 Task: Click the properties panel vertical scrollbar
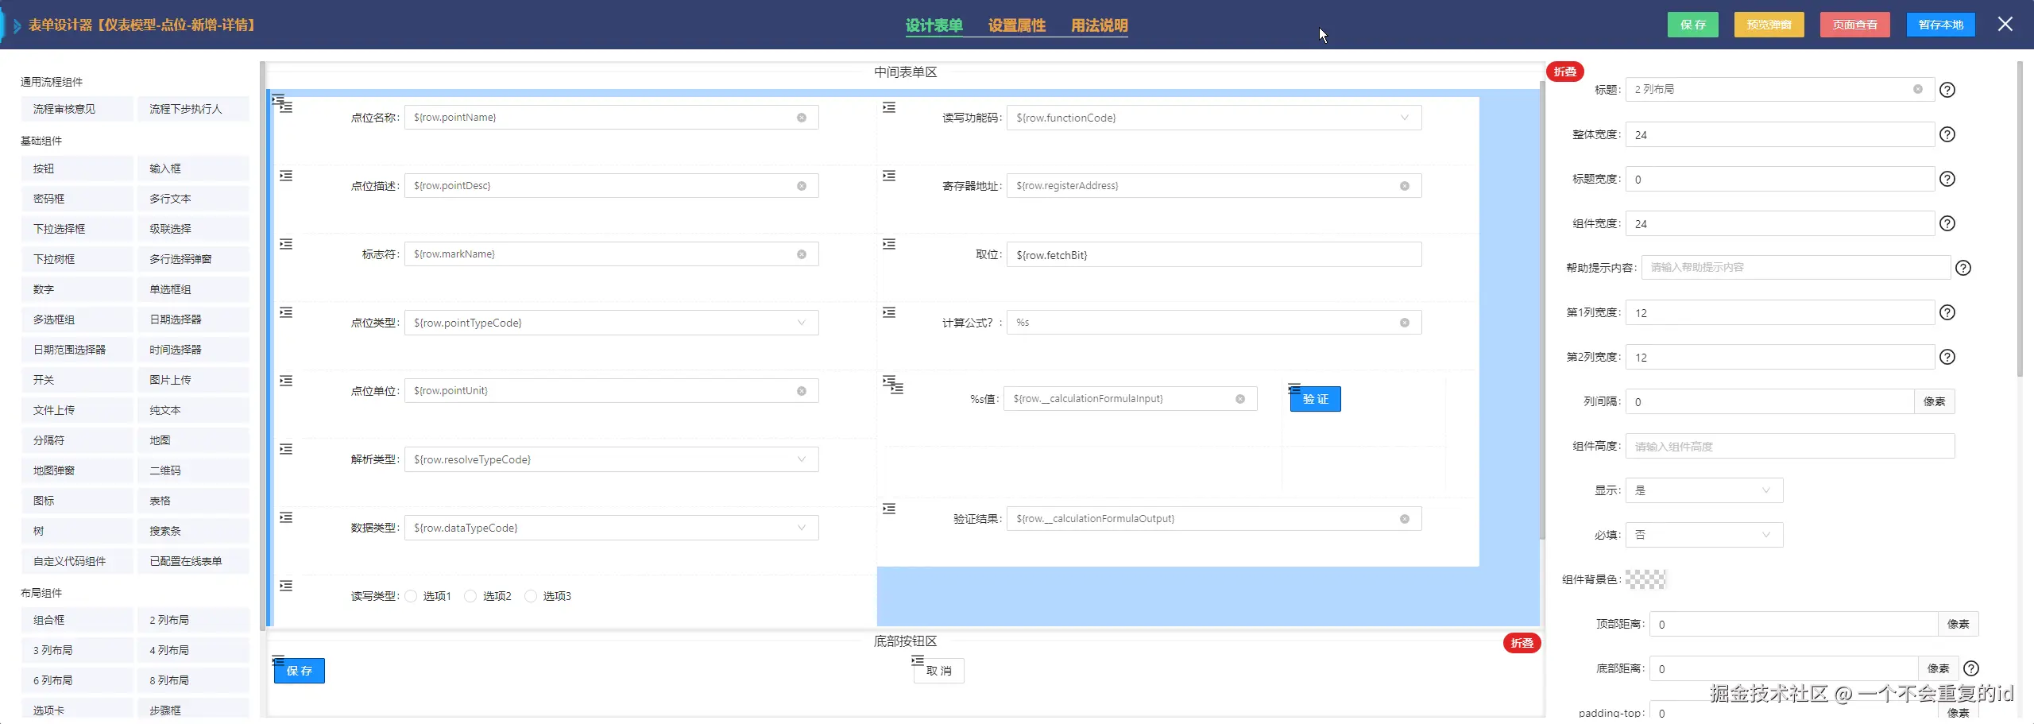(x=2020, y=219)
